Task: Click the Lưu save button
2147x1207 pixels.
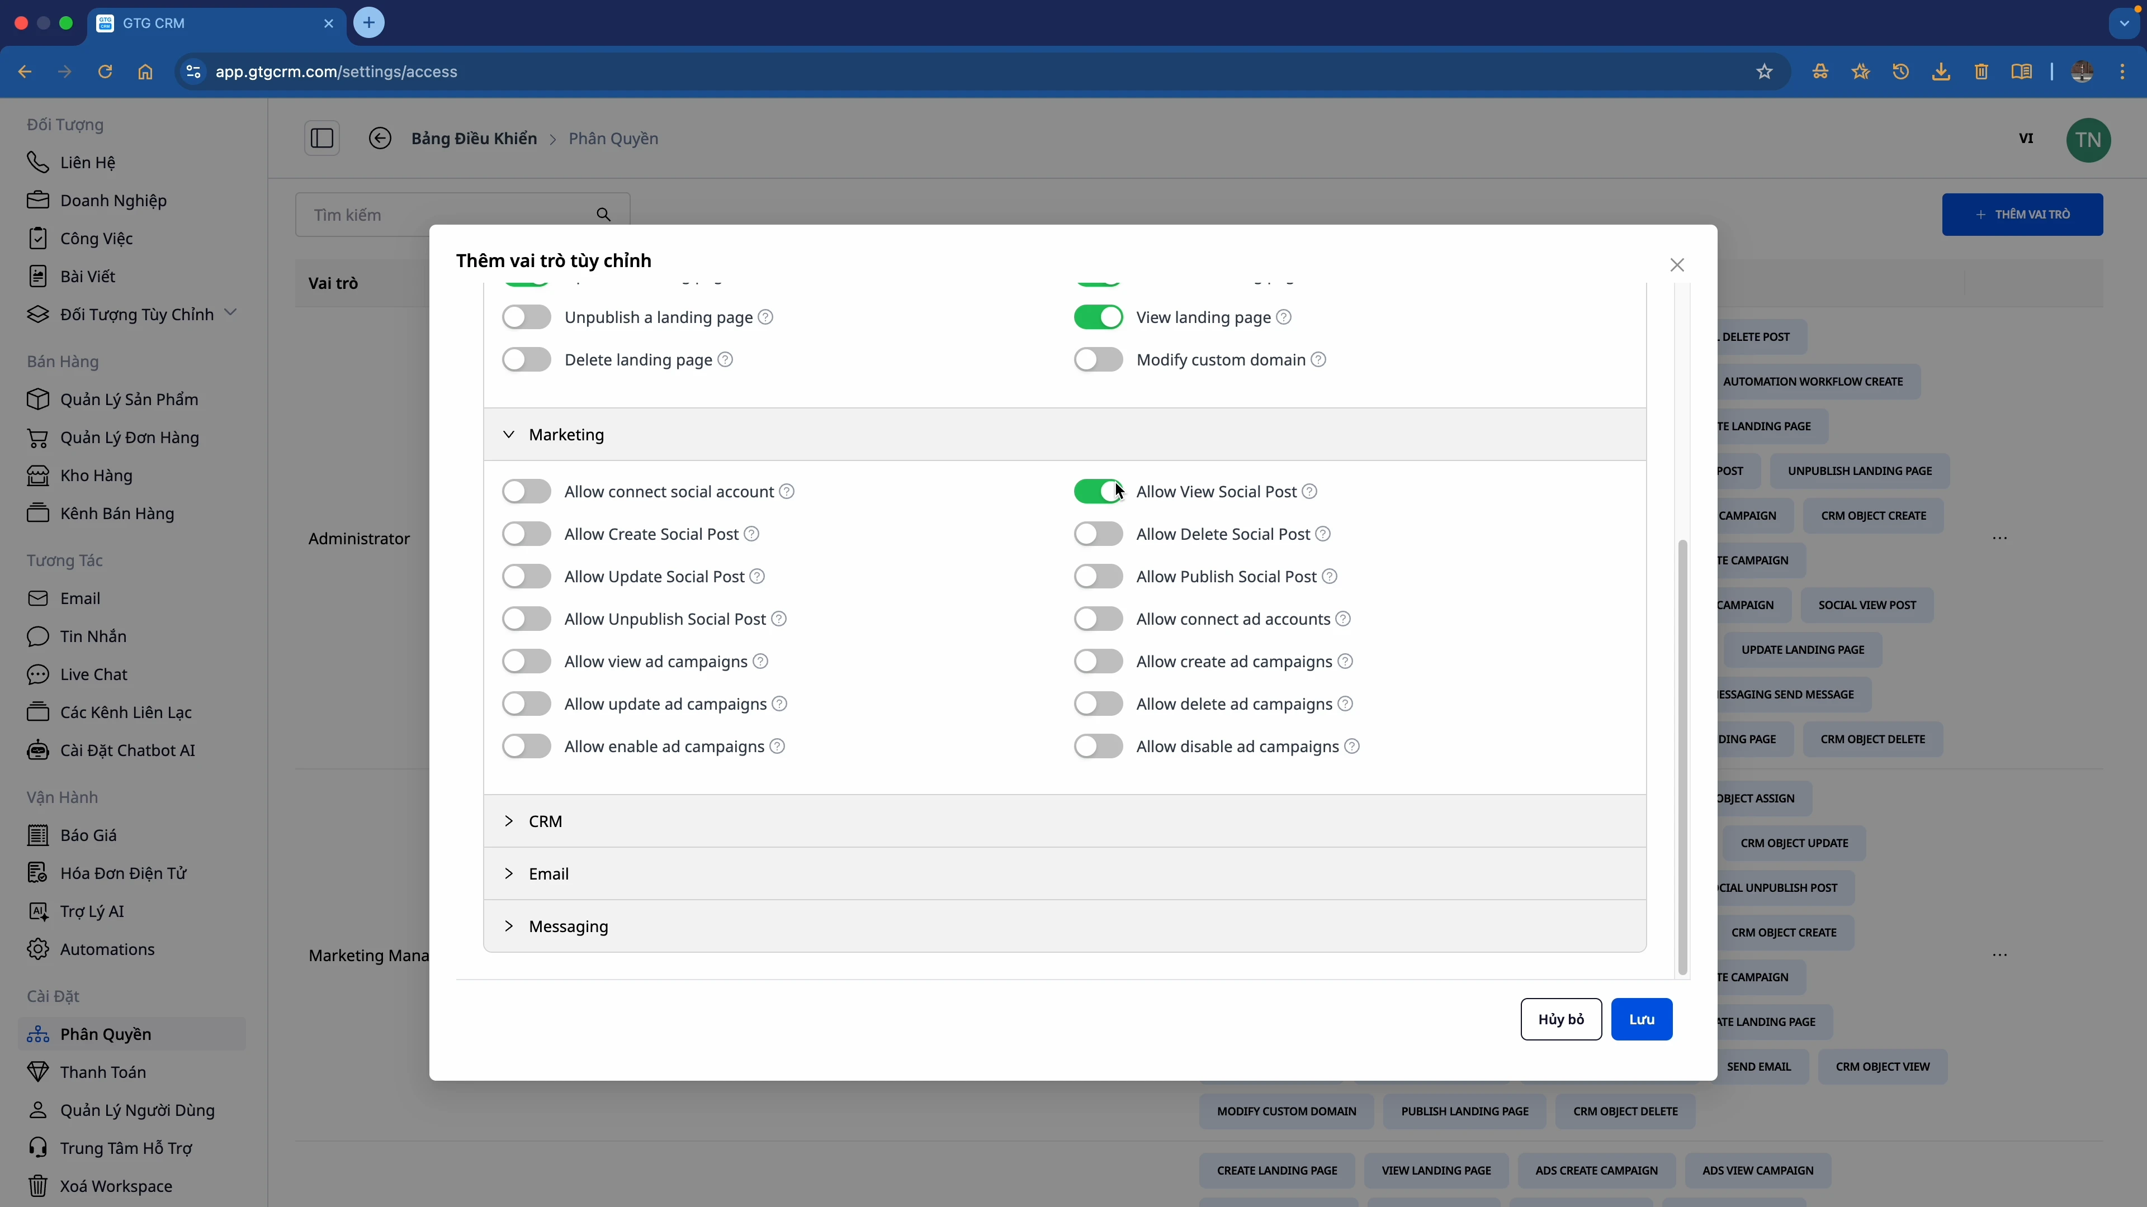Action: pyautogui.click(x=1641, y=1019)
